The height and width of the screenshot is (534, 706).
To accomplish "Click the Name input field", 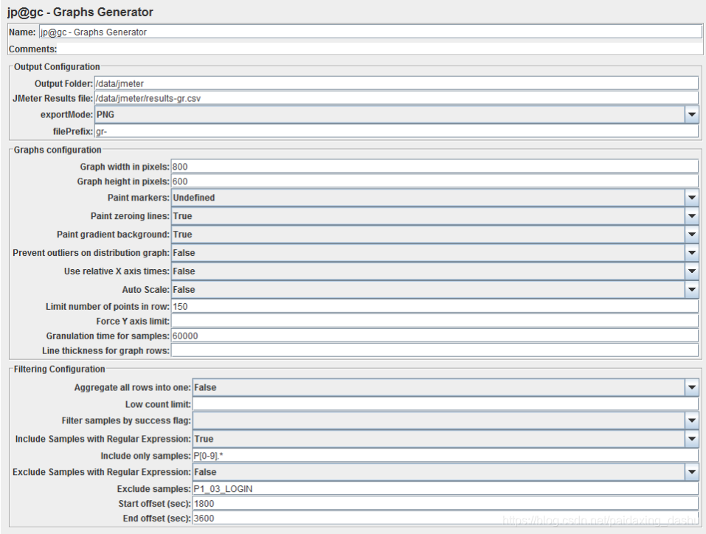I will point(370,32).
